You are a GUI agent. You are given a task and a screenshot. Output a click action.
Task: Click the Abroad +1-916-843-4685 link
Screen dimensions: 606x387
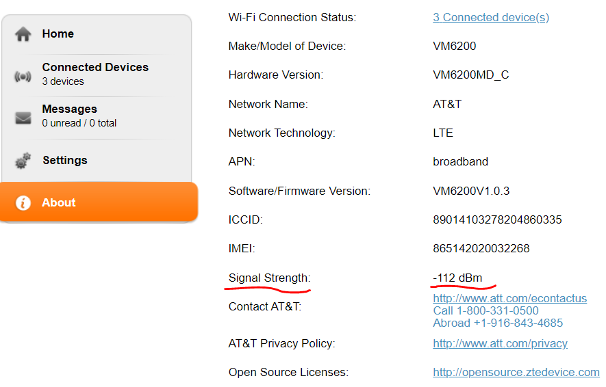tap(498, 323)
